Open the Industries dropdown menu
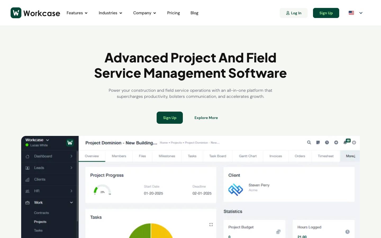The image size is (381, 238). 110,13
